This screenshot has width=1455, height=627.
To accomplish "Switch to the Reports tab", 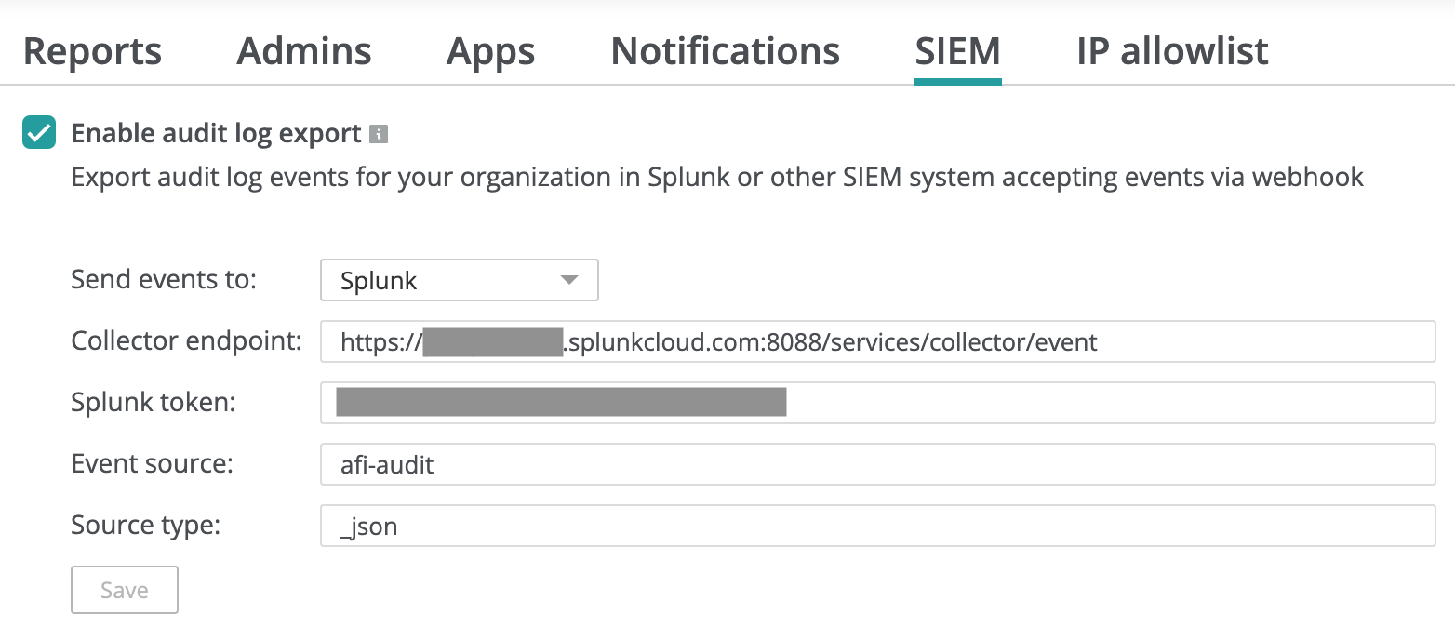I will (x=92, y=51).
